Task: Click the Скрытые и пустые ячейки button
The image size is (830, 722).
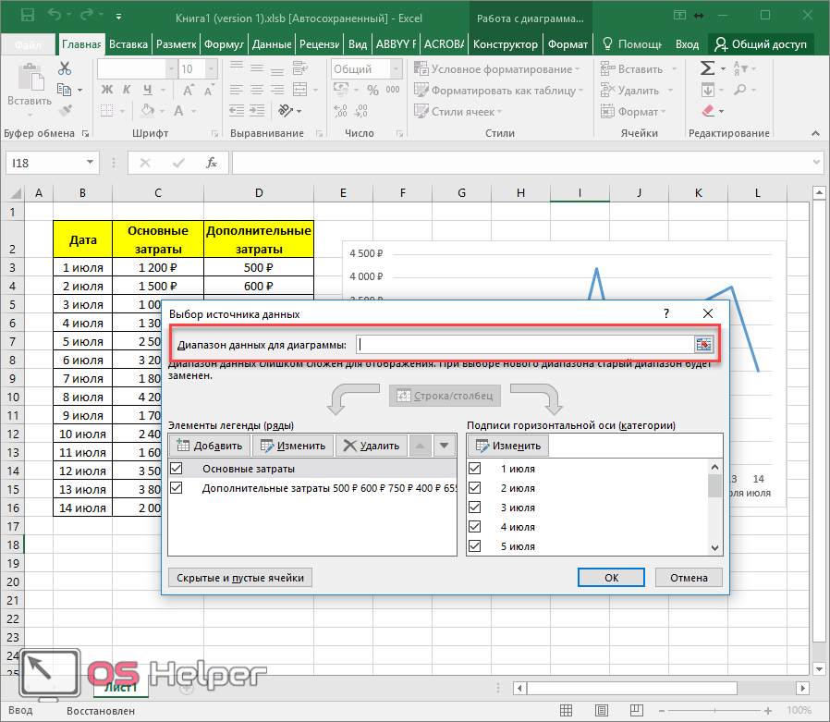Action: [240, 577]
